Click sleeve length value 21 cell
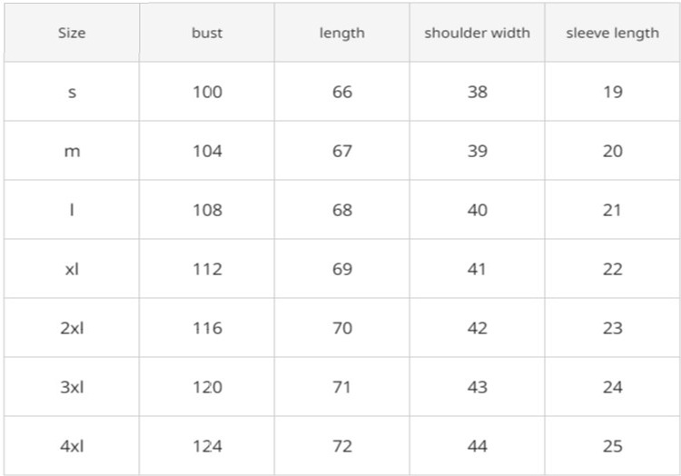The height and width of the screenshot is (476, 681). [x=612, y=210]
